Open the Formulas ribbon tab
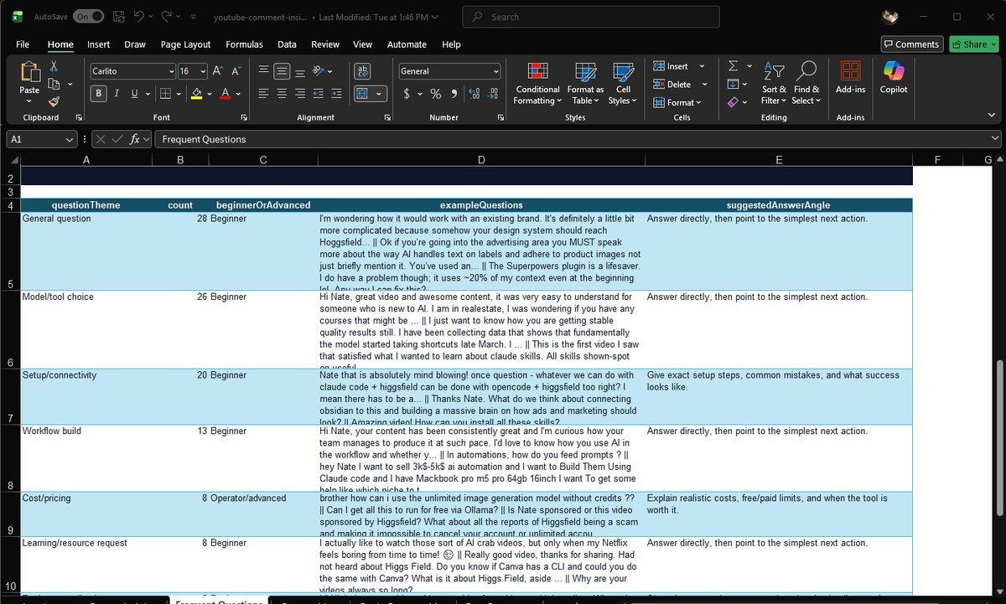Image resolution: width=1006 pixels, height=604 pixels. (244, 44)
